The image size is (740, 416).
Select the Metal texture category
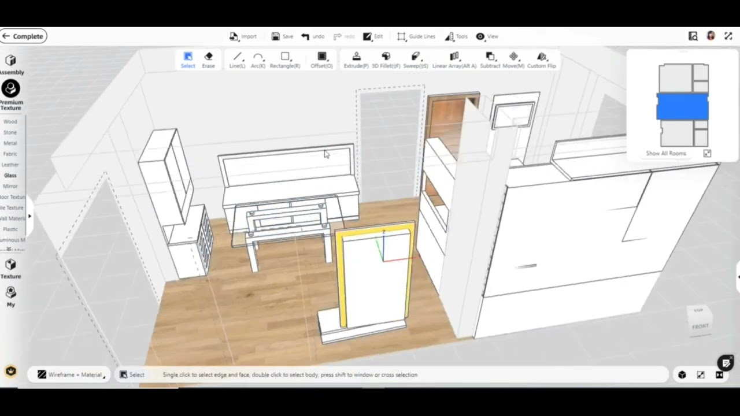tap(10, 143)
